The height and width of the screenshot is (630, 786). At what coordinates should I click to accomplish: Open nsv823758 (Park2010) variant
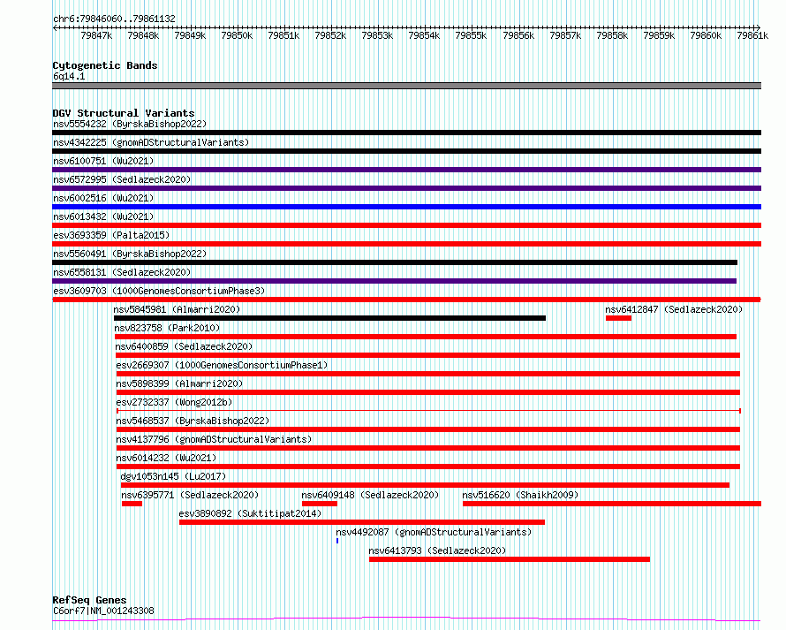167,328
